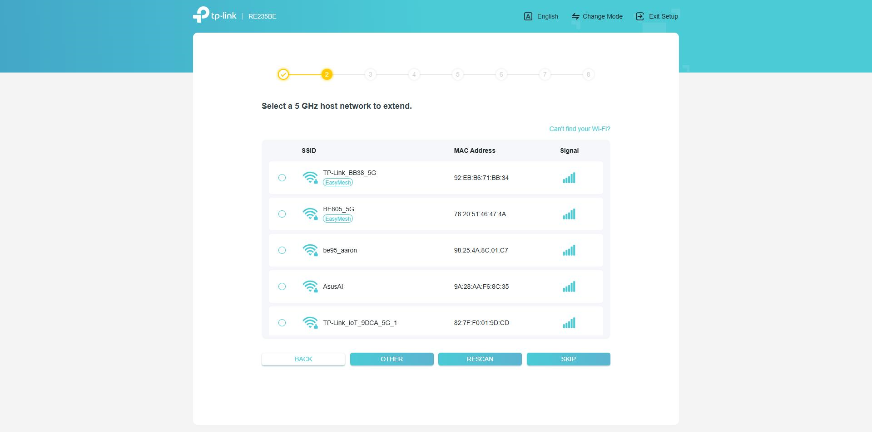This screenshot has height=432, width=872.
Task: Click the SSID column header
Action: click(309, 150)
